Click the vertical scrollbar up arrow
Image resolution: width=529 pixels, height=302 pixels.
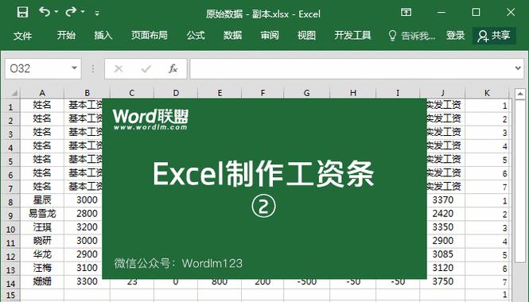pos(520,94)
